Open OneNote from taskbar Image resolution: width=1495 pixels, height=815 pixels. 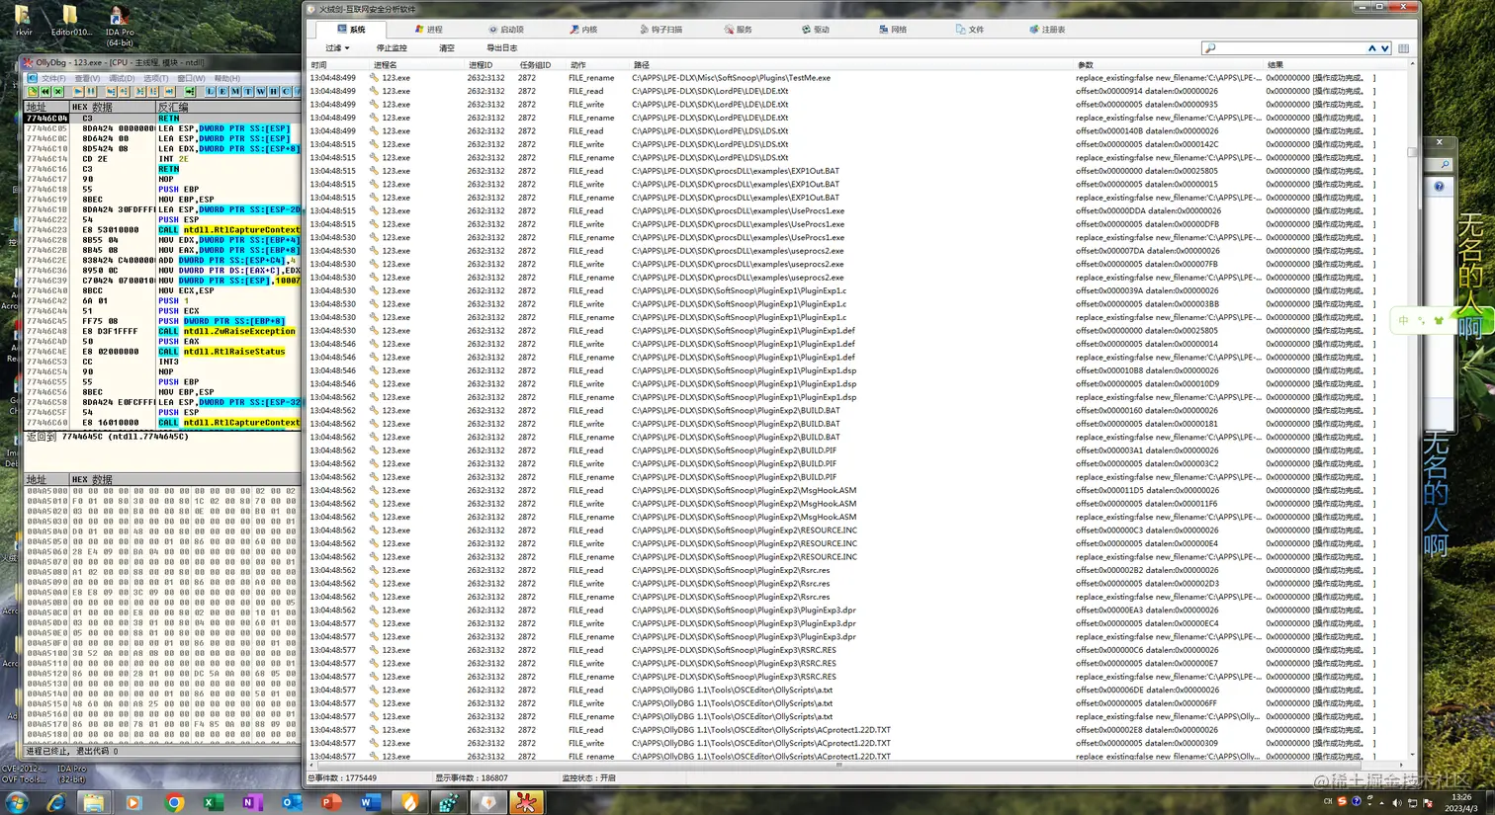point(251,802)
